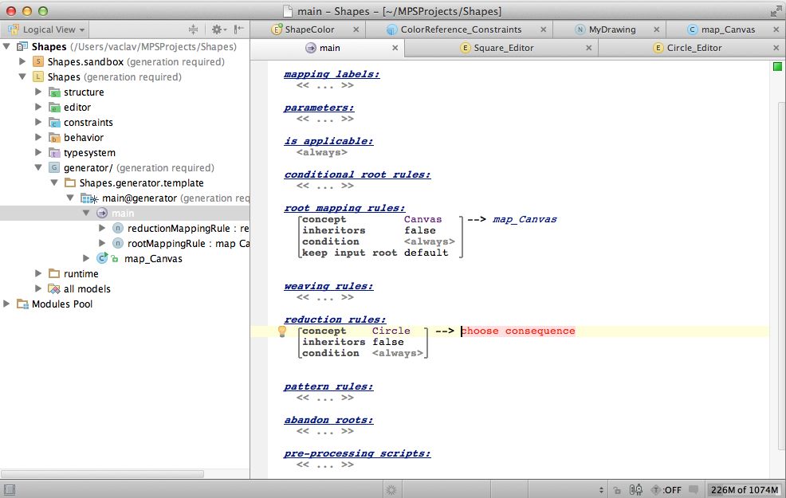This screenshot has width=786, height=498.
Task: Expand the structure folder in tree
Action: tap(38, 92)
